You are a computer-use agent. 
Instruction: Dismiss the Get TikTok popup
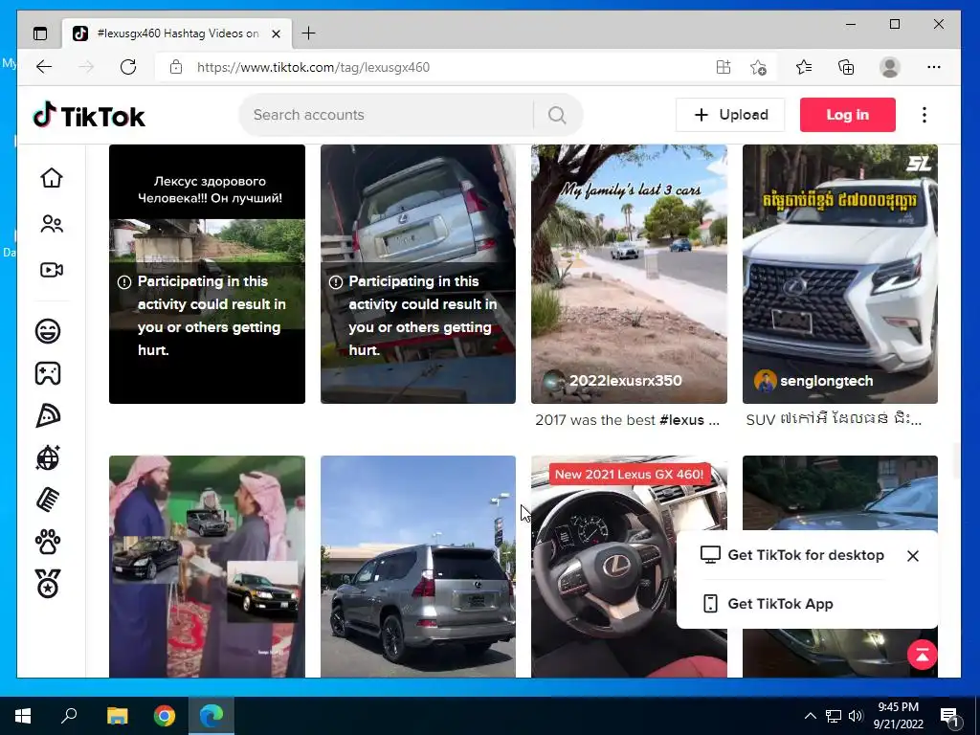[913, 556]
